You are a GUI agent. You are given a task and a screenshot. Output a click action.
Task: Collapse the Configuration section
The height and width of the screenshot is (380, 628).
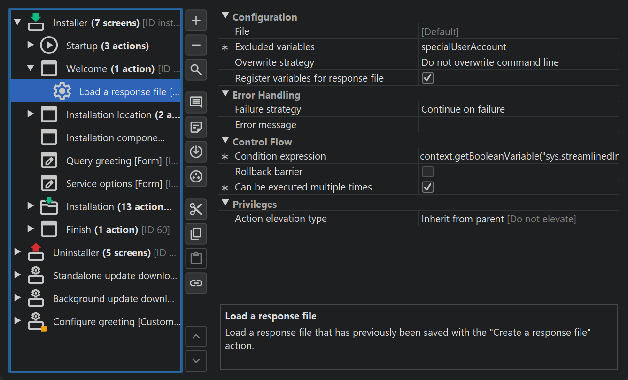coord(225,16)
